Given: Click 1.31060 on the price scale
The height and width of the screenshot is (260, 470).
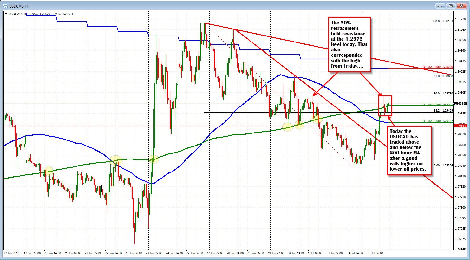Looking at the screenshot, I should pyautogui.click(x=460, y=30).
